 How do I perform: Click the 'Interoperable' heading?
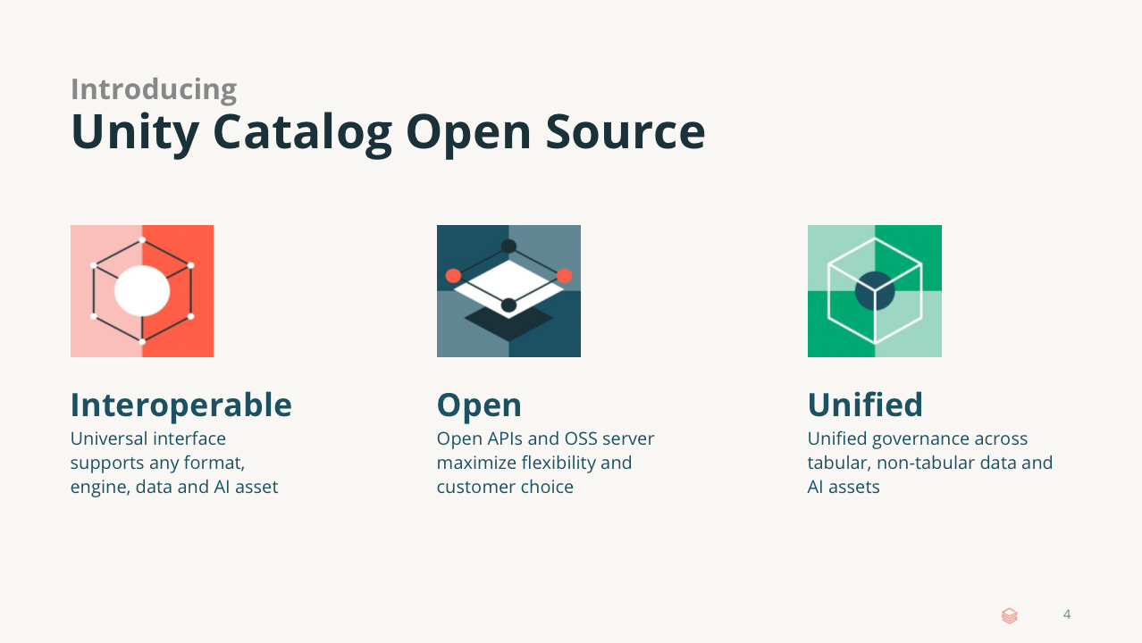181,405
